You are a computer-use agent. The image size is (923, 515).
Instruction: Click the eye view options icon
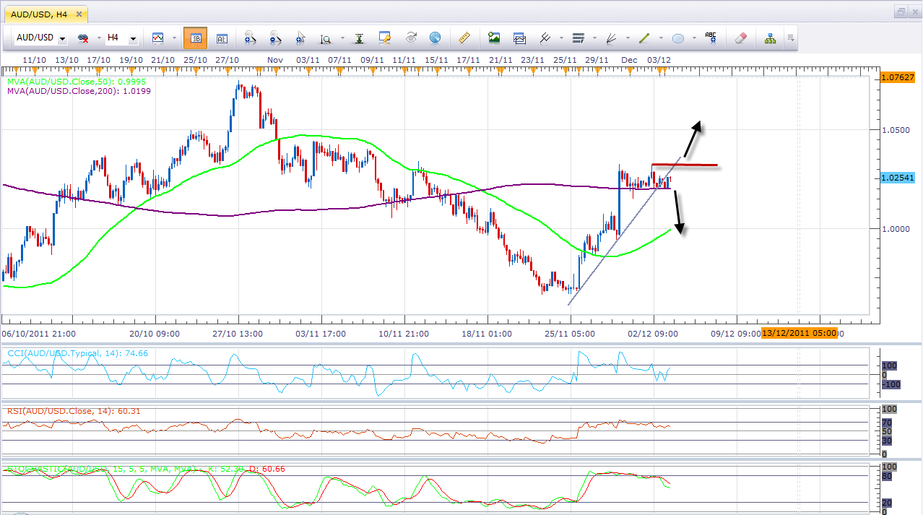point(411,38)
